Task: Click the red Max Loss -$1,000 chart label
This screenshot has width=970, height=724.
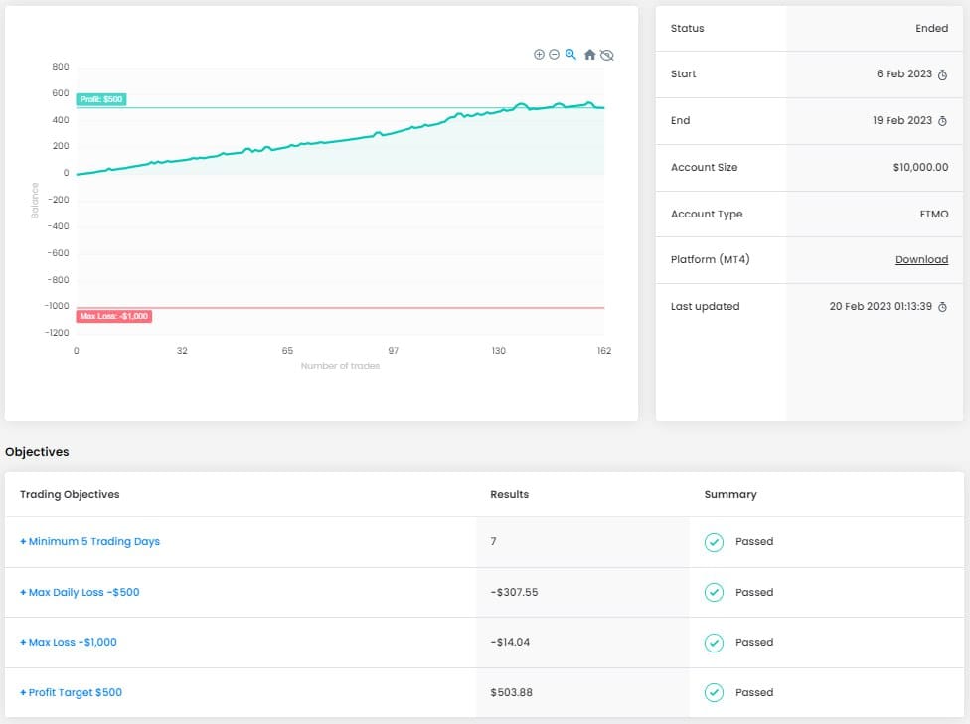Action: coord(114,316)
